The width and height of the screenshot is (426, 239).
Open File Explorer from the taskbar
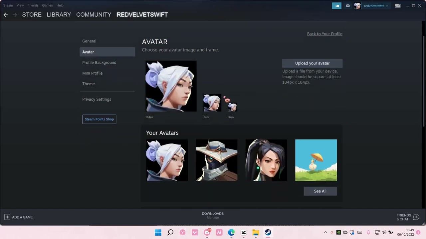(x=256, y=232)
